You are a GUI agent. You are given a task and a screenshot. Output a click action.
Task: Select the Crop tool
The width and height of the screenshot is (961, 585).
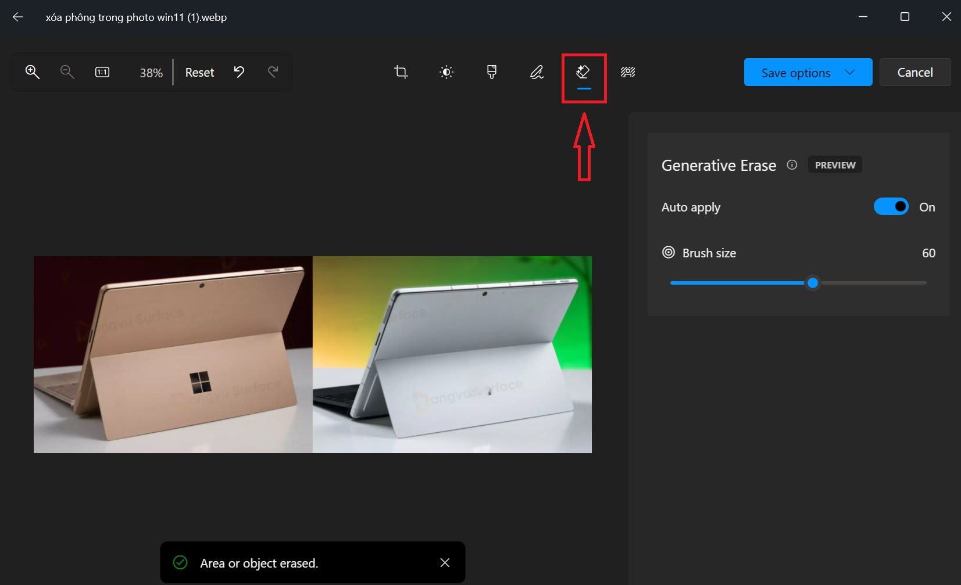(x=401, y=72)
